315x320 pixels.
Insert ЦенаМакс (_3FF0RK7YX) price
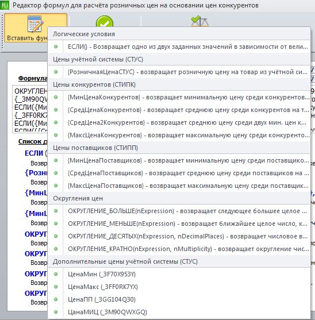tap(179, 287)
